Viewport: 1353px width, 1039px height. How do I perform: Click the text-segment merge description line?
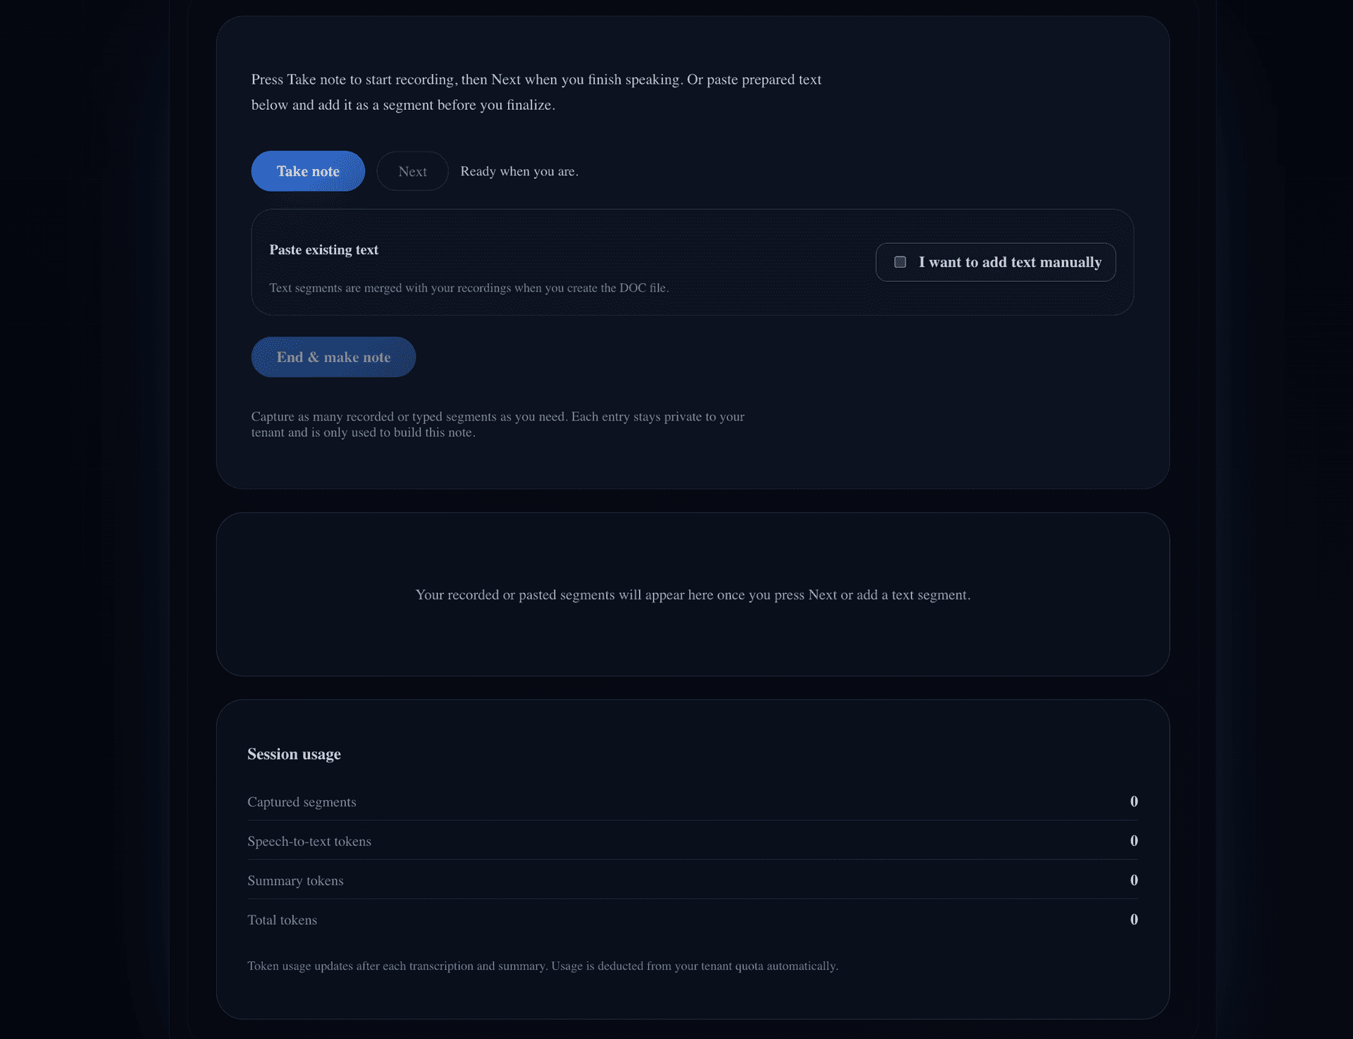pyautogui.click(x=469, y=287)
